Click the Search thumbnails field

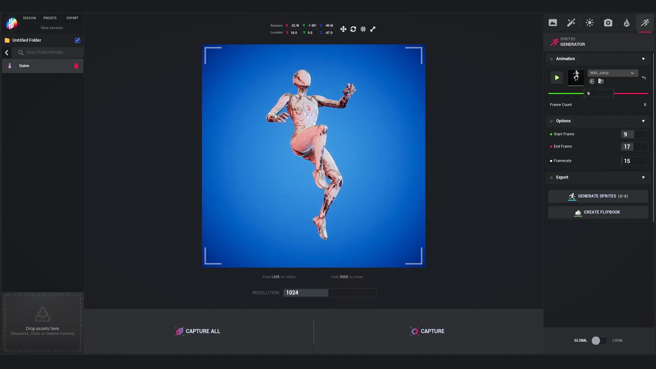tap(48, 53)
